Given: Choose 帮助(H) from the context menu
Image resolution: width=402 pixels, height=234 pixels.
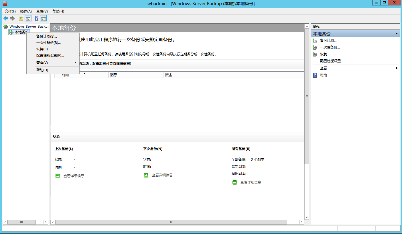Looking at the screenshot, I should [x=53, y=70].
